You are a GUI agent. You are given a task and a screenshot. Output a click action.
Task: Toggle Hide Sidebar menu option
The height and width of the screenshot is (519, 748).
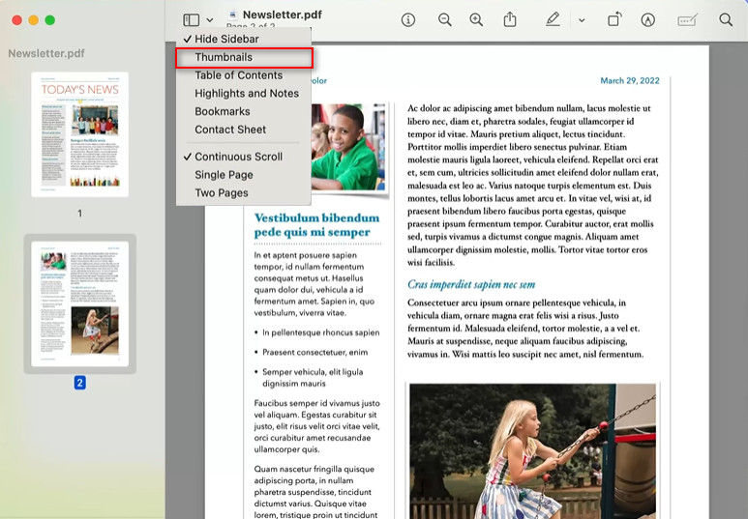pos(226,39)
